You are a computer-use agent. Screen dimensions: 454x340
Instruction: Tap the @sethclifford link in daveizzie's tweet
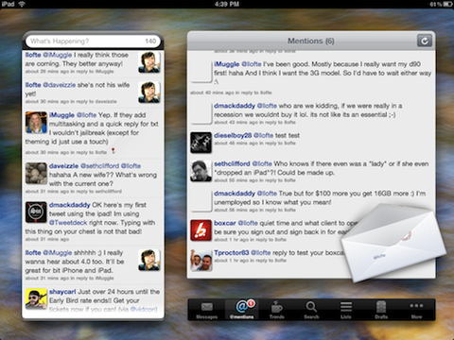pyautogui.click(x=99, y=166)
